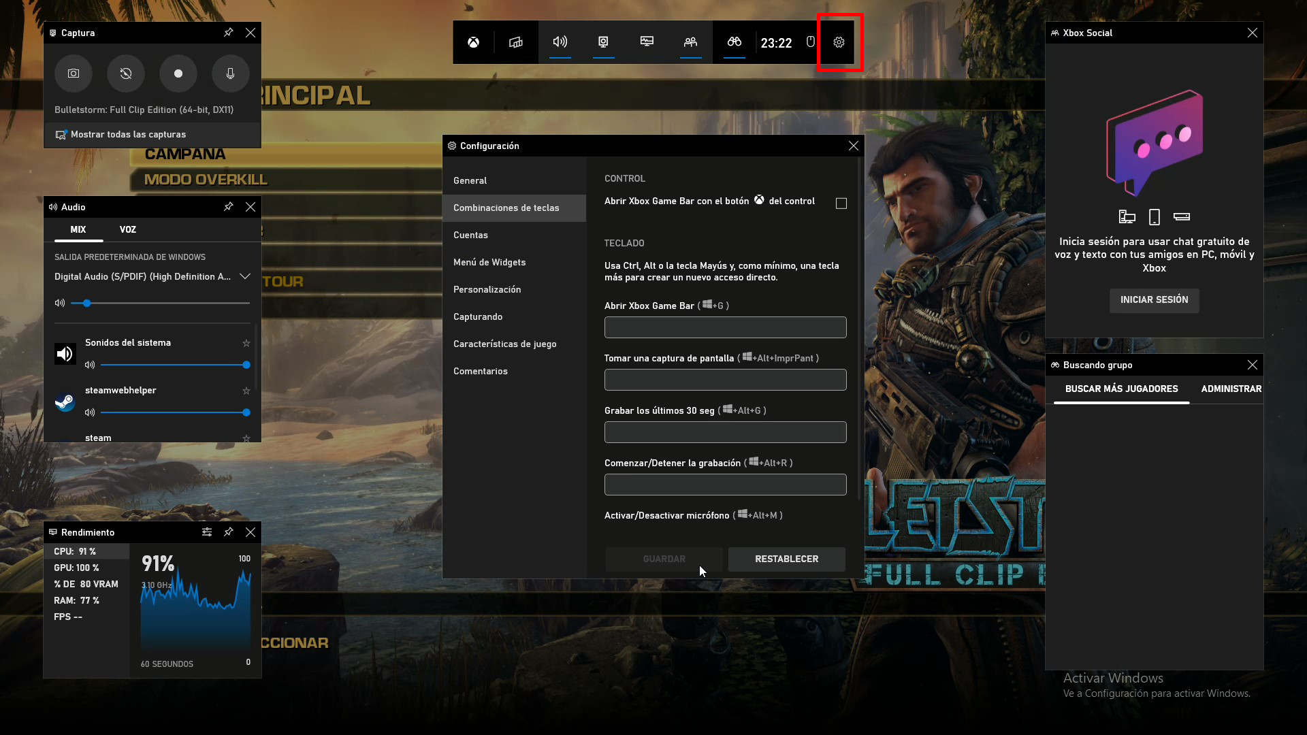Viewport: 1307px width, 735px height.
Task: Toggle microphone in Captura widget
Action: (230, 73)
